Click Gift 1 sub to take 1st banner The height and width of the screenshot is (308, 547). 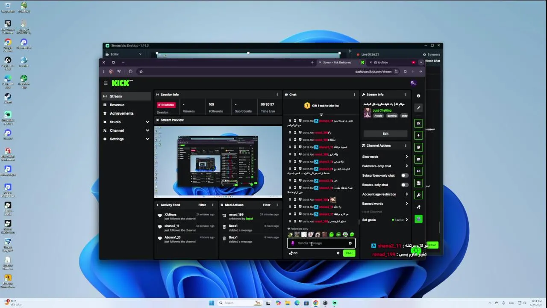pyautogui.click(x=321, y=106)
